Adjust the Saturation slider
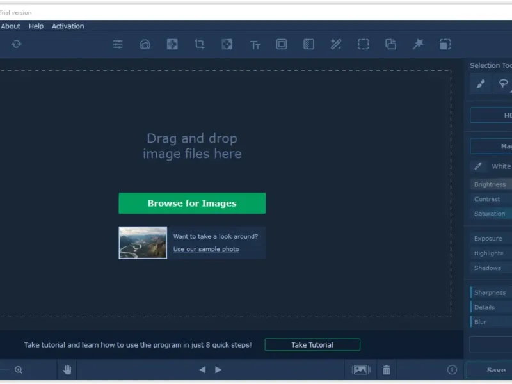Image resolution: width=512 pixels, height=384 pixels. click(x=491, y=214)
